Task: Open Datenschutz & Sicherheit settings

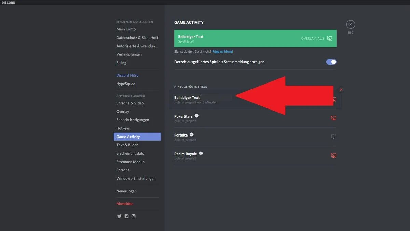Action: (137, 38)
